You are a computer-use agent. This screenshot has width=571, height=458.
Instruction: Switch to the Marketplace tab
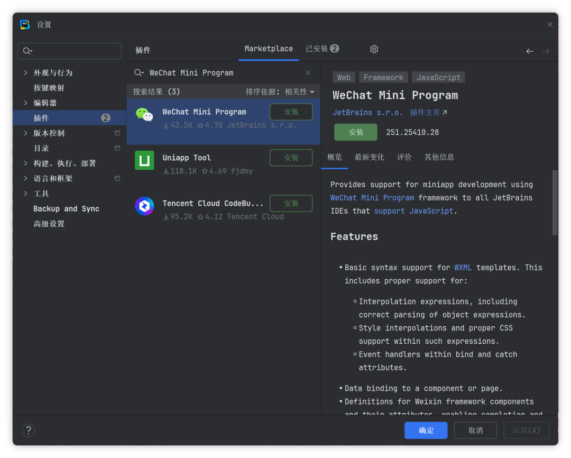pyautogui.click(x=269, y=49)
